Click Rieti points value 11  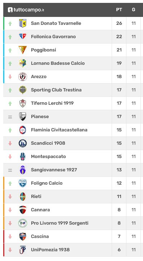(119, 197)
